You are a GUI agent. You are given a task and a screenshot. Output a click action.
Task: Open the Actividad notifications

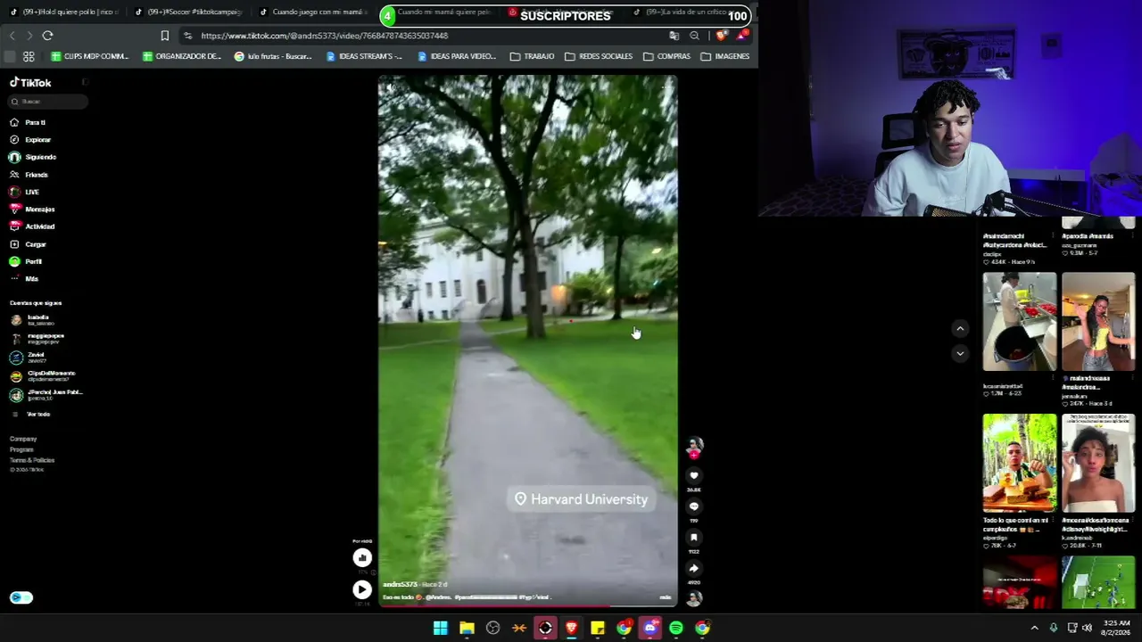(x=32, y=226)
